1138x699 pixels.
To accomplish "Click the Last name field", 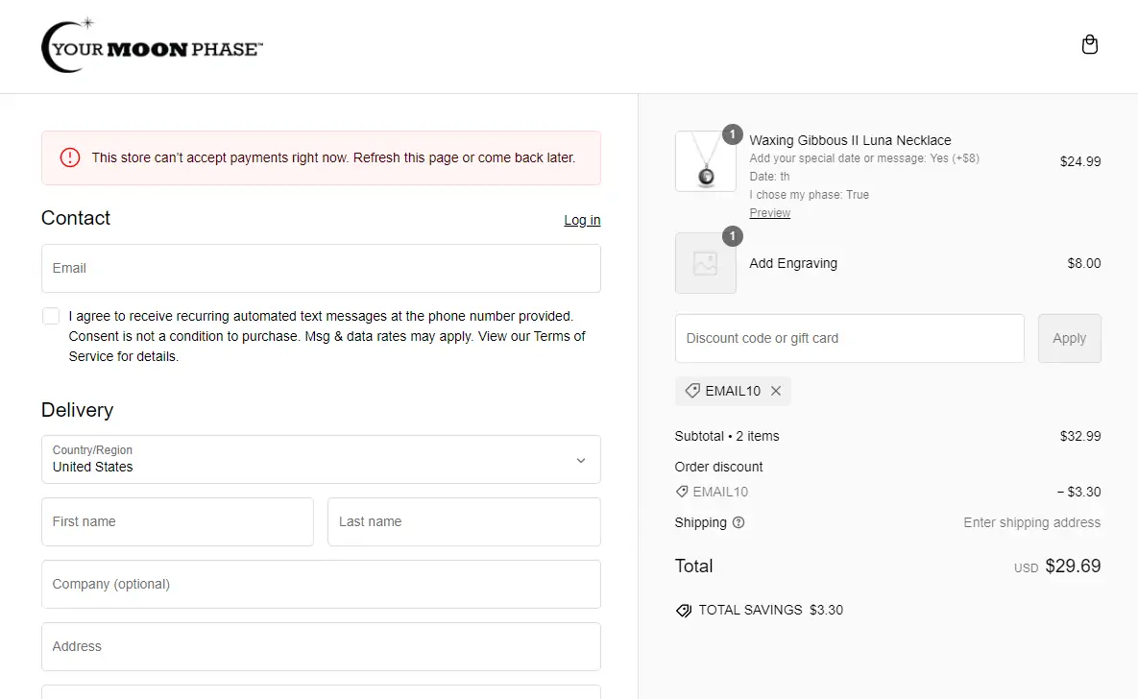I will pos(464,521).
